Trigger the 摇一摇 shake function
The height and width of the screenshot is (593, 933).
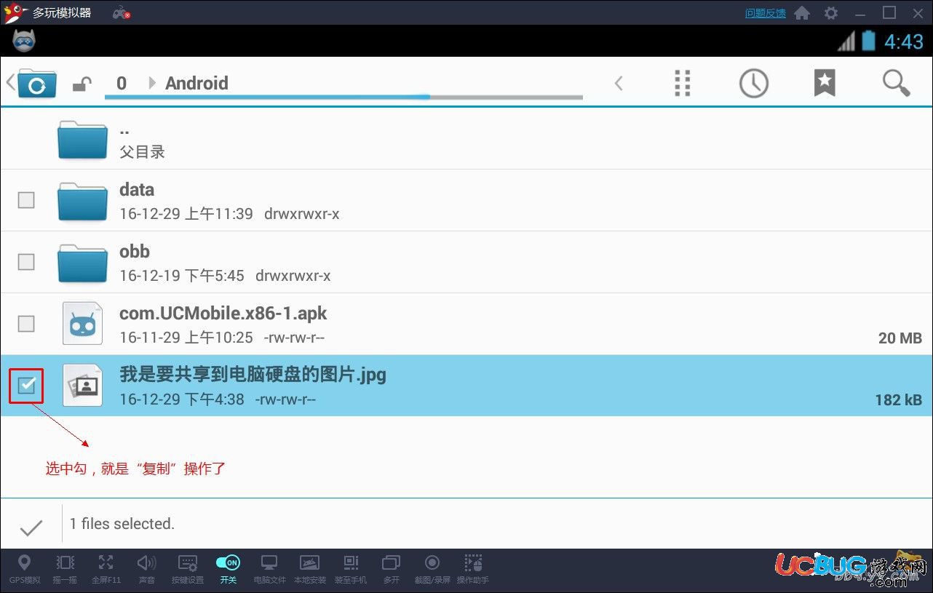click(65, 569)
